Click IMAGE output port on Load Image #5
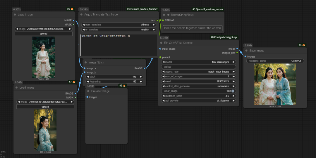Screen dimensions: 316x158 (x=73, y=20)
